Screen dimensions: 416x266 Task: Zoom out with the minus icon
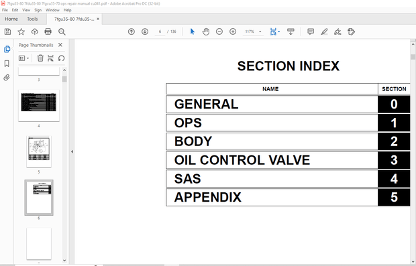(x=219, y=31)
